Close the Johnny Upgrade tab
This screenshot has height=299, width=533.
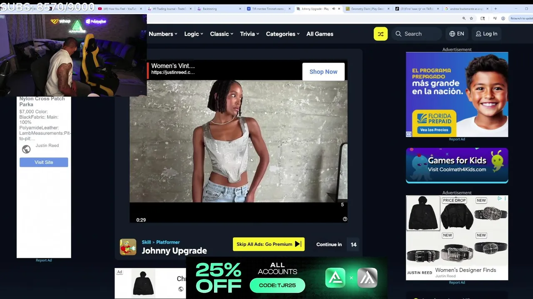339,9
